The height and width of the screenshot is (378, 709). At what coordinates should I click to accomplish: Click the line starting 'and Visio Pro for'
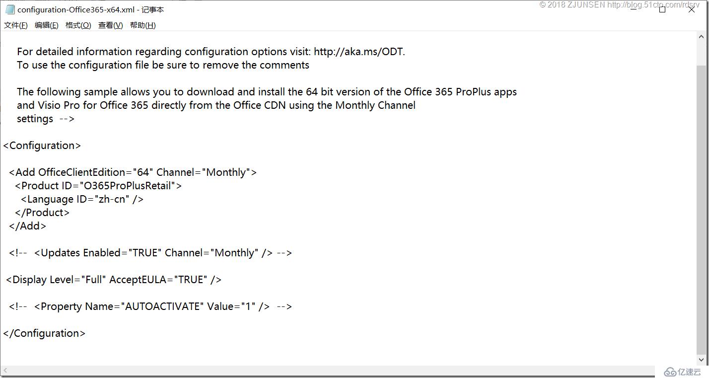(216, 105)
